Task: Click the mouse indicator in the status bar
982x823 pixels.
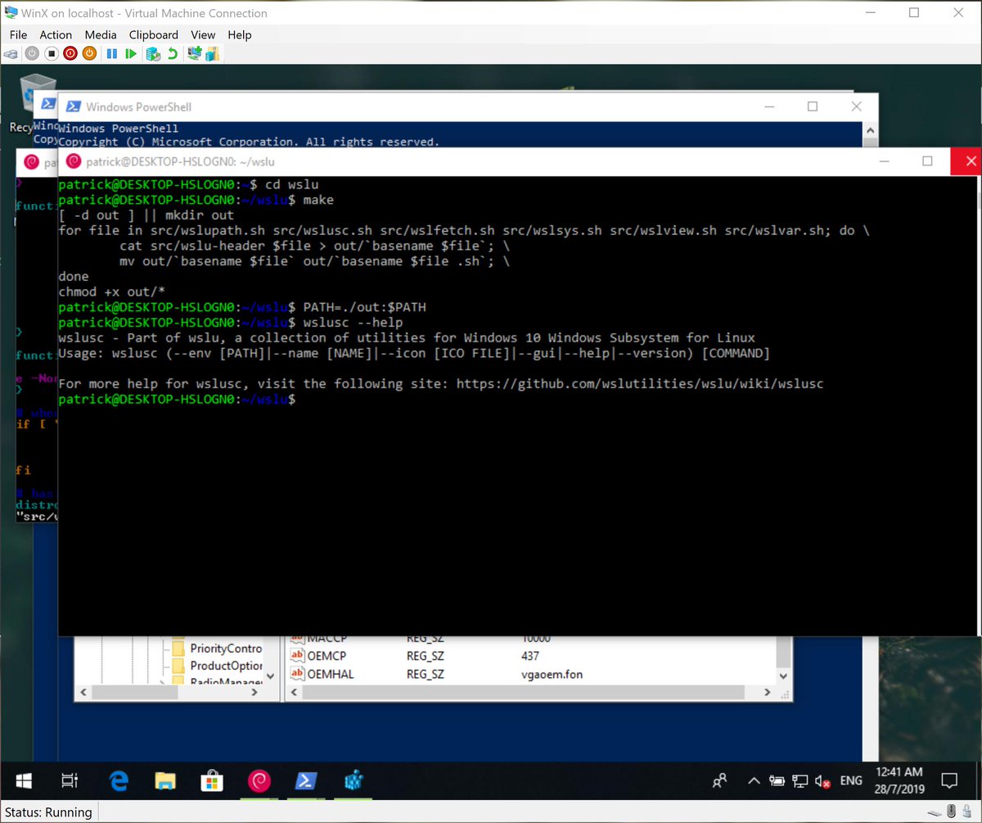Action: point(950,812)
